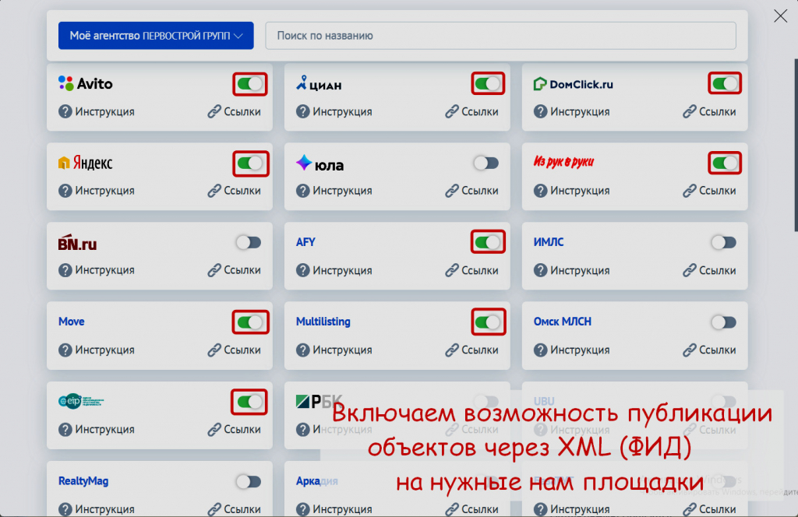Click the DomClick.ru logo

[573, 84]
